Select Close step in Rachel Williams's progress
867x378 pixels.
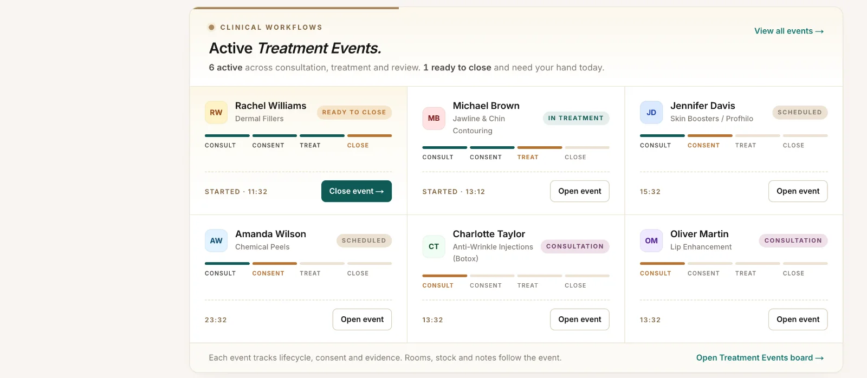point(370,142)
